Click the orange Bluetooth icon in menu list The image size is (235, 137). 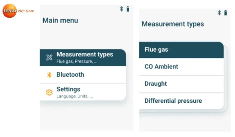(x=49, y=75)
